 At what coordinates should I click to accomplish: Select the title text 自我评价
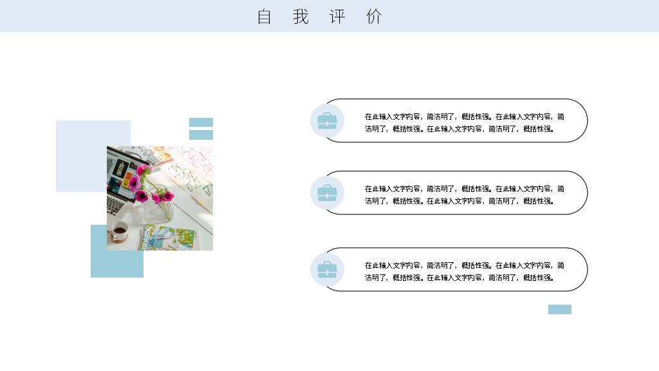tap(319, 16)
